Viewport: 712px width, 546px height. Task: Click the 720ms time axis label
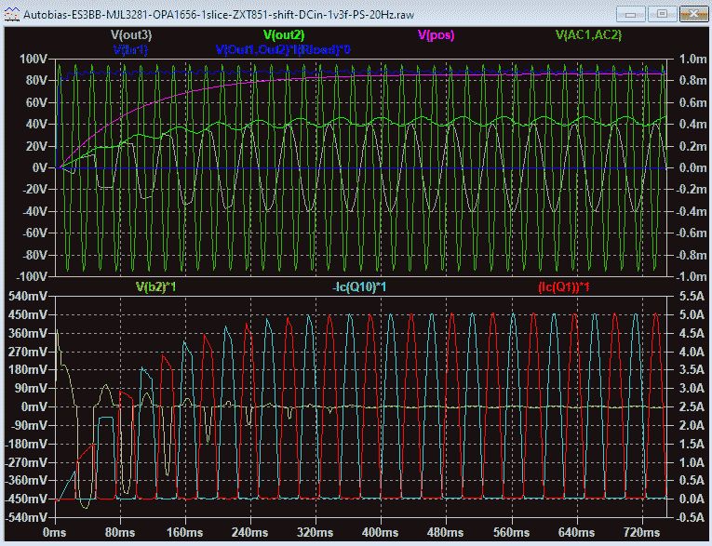coord(641,532)
